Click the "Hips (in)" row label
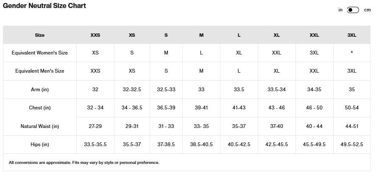 coord(40,144)
